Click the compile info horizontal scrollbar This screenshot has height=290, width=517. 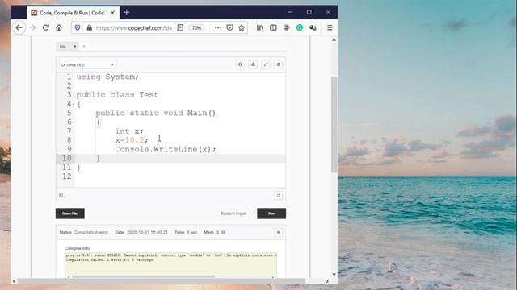144,277
